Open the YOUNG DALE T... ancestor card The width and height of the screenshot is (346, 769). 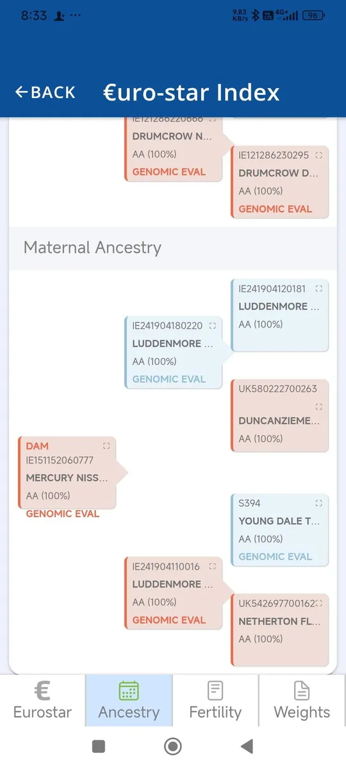tap(279, 530)
